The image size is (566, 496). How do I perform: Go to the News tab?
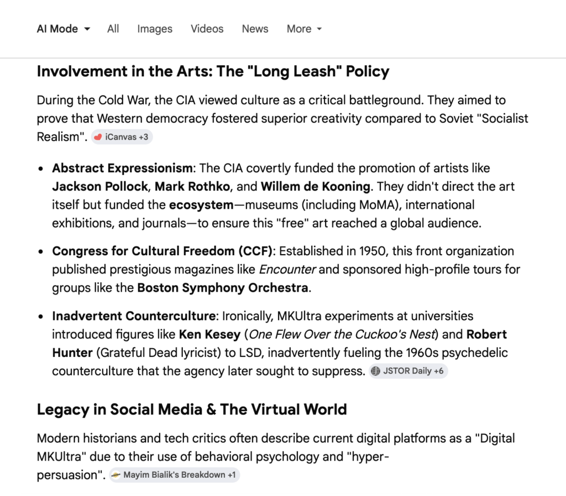coord(255,29)
